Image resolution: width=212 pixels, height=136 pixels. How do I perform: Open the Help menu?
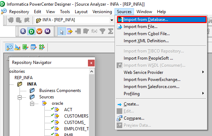161,12
